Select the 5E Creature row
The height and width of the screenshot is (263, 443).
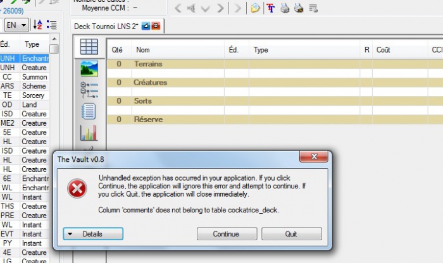coord(24,132)
